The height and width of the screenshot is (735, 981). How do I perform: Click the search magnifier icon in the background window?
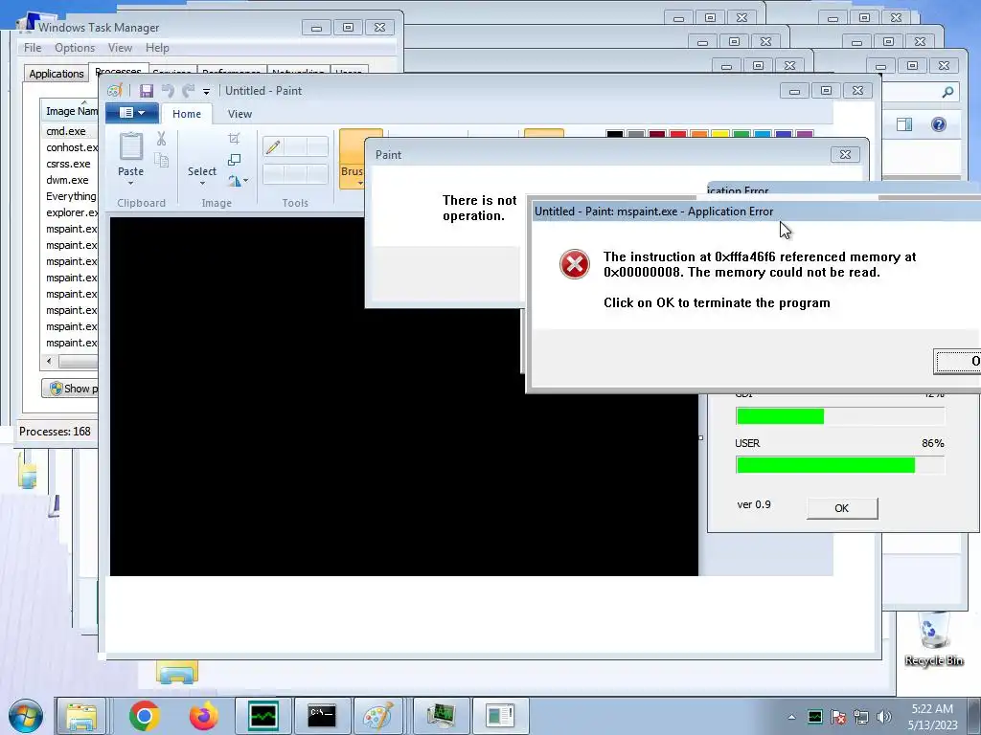[947, 92]
